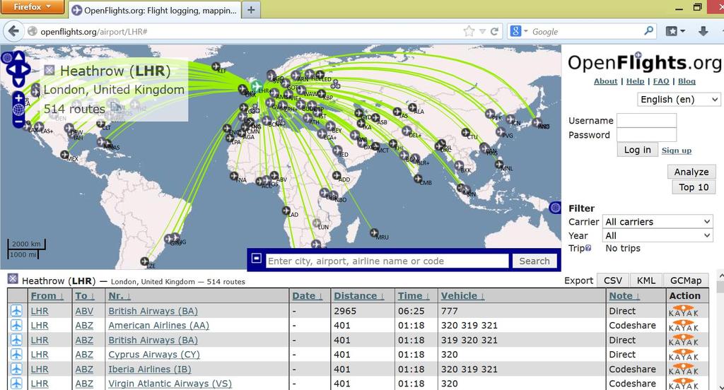Select the BKK airport marker
Screen dimensions: 724x390
(458, 166)
